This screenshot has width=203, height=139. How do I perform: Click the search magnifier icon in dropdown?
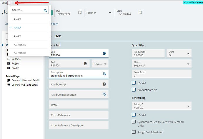(45, 11)
